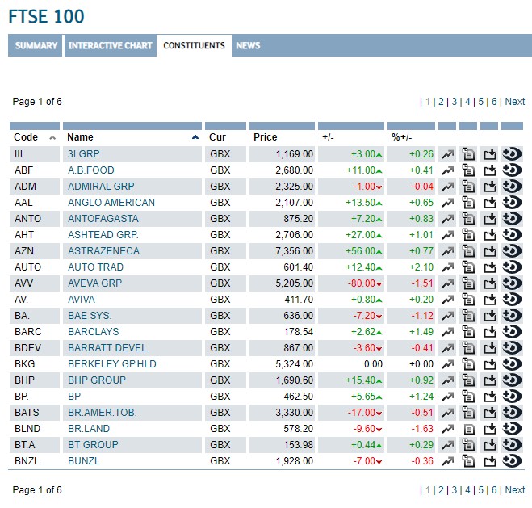The image size is (532, 508).
Task: Open the AVIVA company link
Action: pyautogui.click(x=82, y=300)
